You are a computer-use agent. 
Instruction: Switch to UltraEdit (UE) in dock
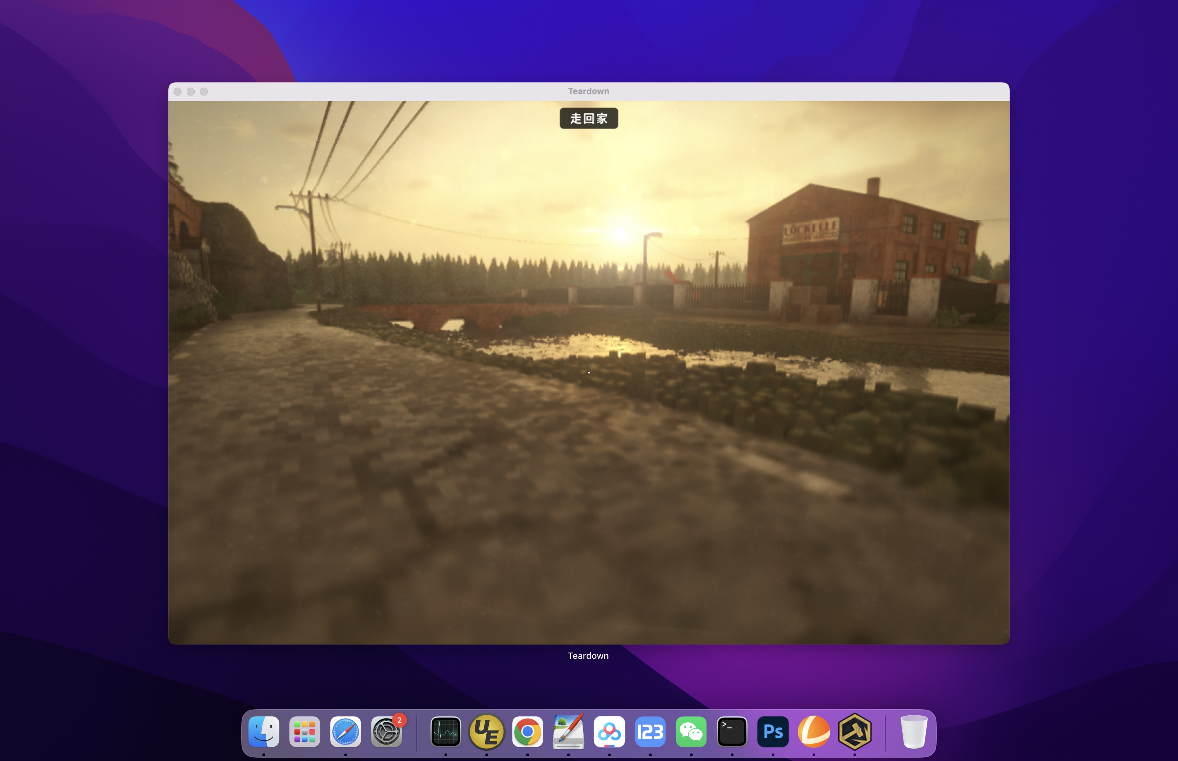coord(486,731)
